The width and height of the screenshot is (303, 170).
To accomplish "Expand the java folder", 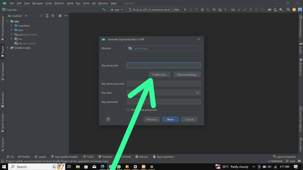I will click(x=12, y=30).
